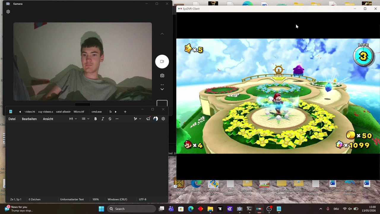Screen dimensions: 380x214
Task: Switch to the catel albastr tab
Action: (x=63, y=112)
